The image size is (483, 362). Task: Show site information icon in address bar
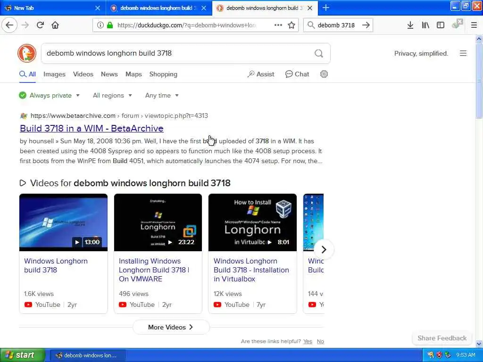(x=100, y=25)
